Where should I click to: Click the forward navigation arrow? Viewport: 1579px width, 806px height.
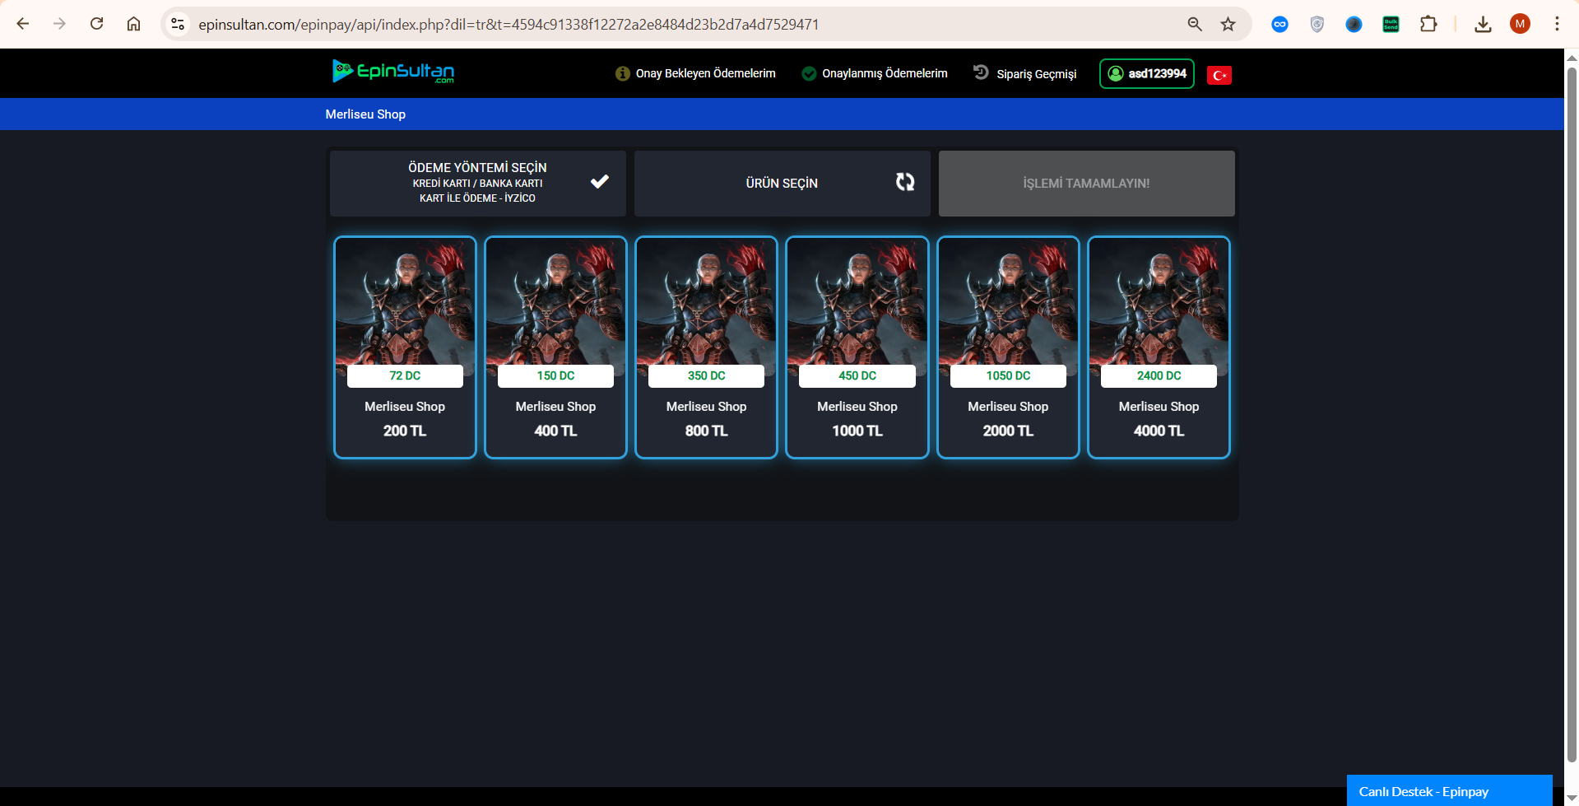[59, 24]
